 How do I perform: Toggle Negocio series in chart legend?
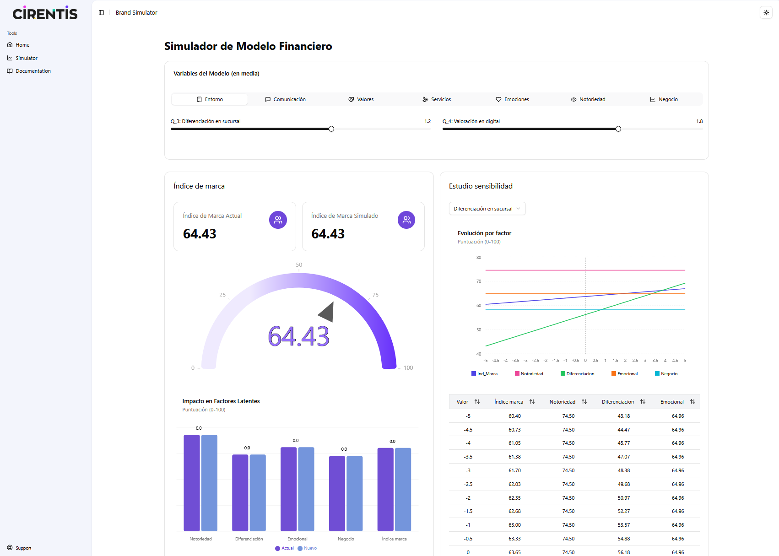666,374
